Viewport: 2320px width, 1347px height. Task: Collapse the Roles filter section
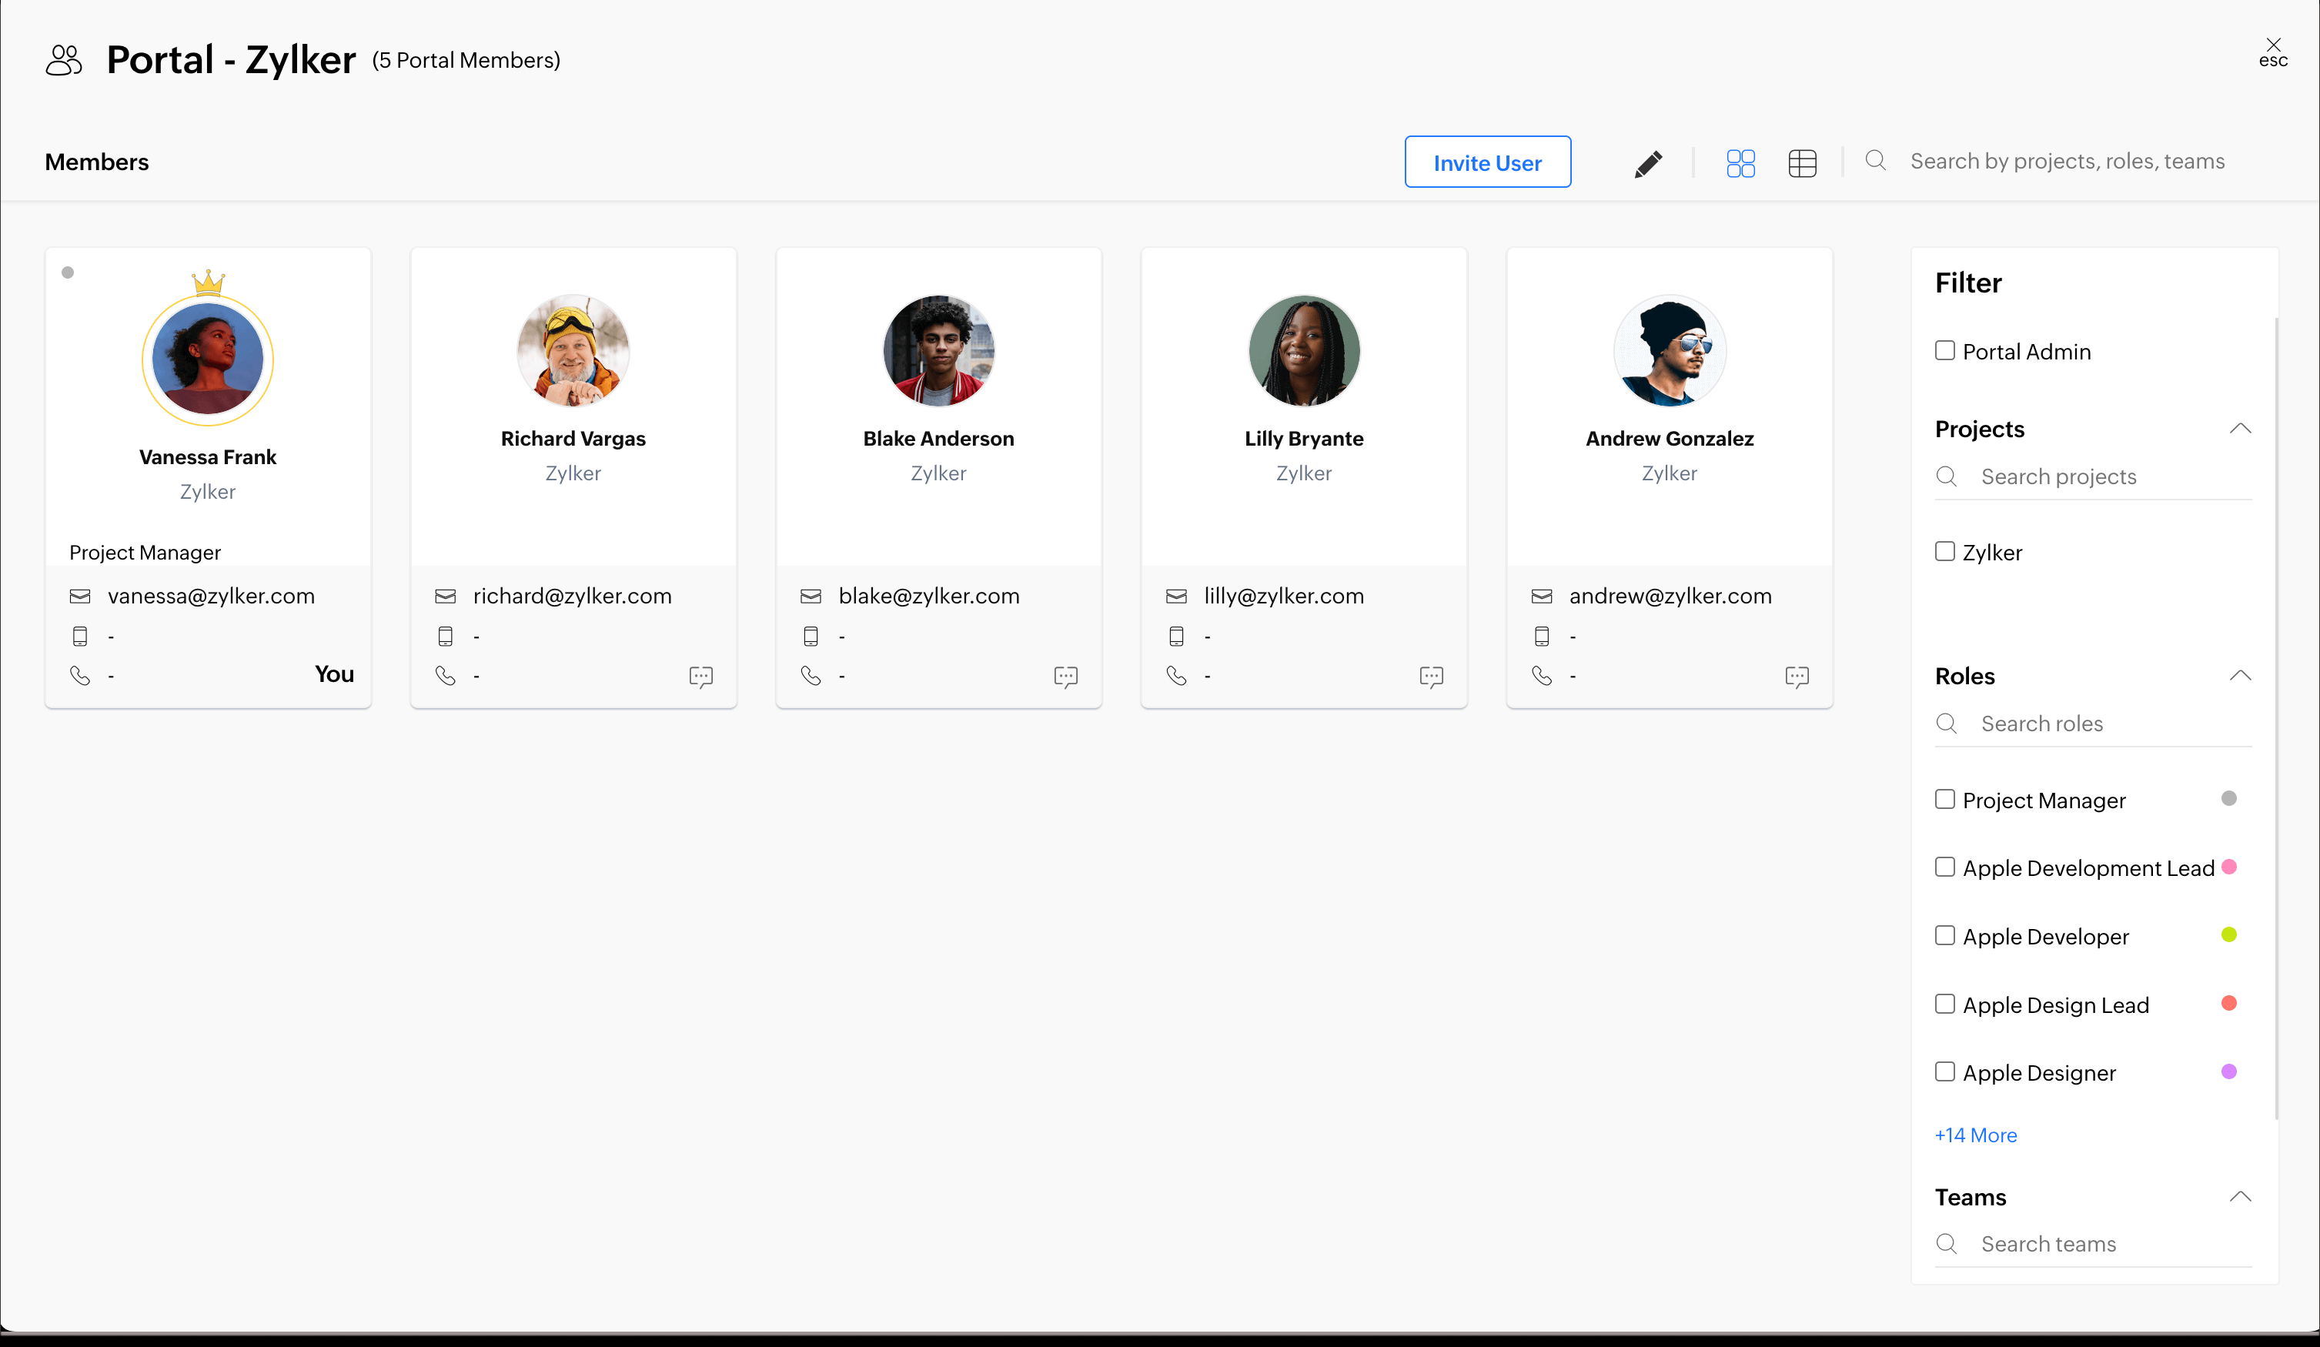pos(2240,676)
